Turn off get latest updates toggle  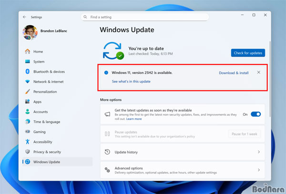[x=255, y=114]
